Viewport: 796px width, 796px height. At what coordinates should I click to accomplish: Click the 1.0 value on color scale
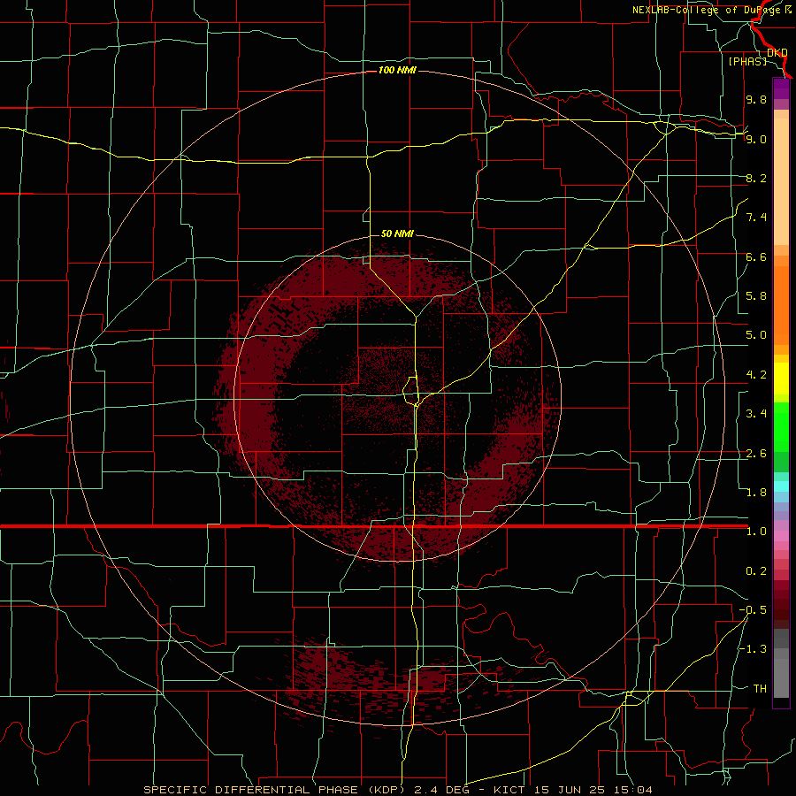[x=756, y=532]
